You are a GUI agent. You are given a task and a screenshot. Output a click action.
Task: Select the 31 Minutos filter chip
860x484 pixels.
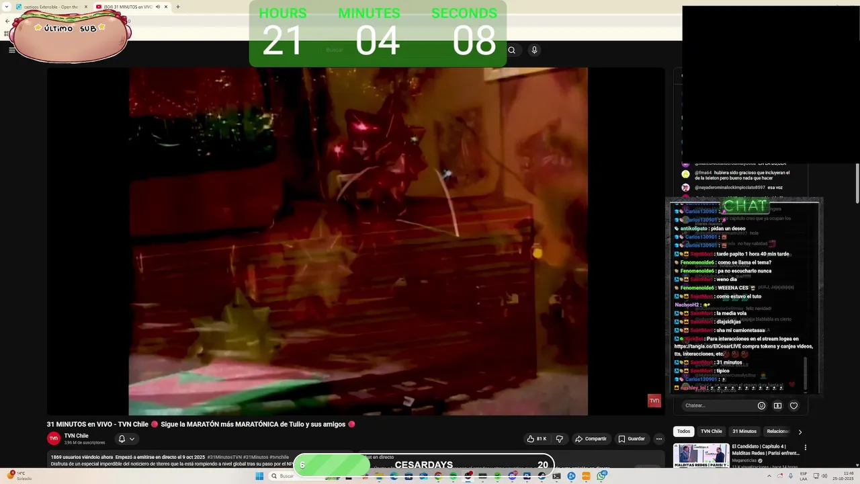pos(744,432)
